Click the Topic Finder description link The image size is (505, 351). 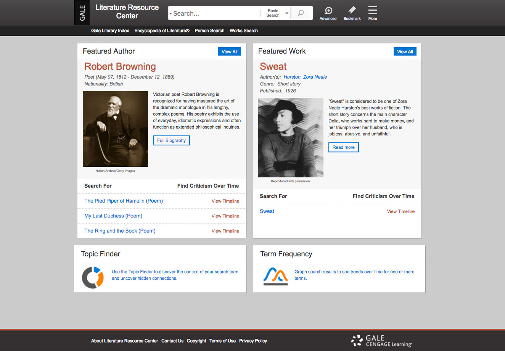click(175, 275)
